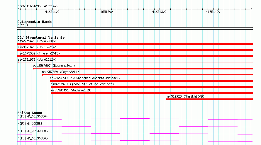
Task: Select the red bar under nsv519925
Action: coord(209,99)
